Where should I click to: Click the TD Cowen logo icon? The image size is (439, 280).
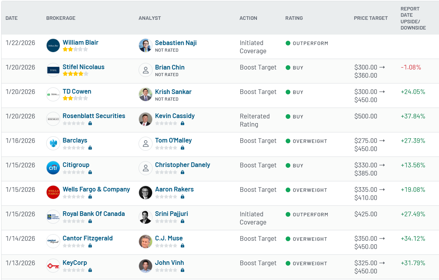[53, 94]
